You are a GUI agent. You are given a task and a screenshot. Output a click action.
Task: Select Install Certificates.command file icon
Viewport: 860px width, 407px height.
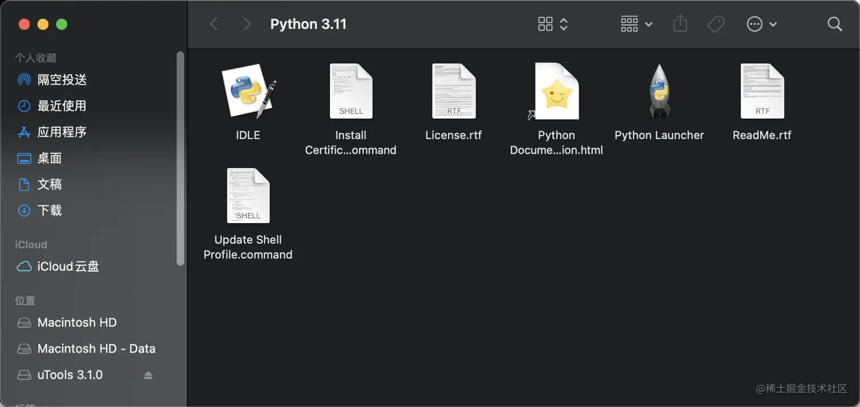[351, 91]
